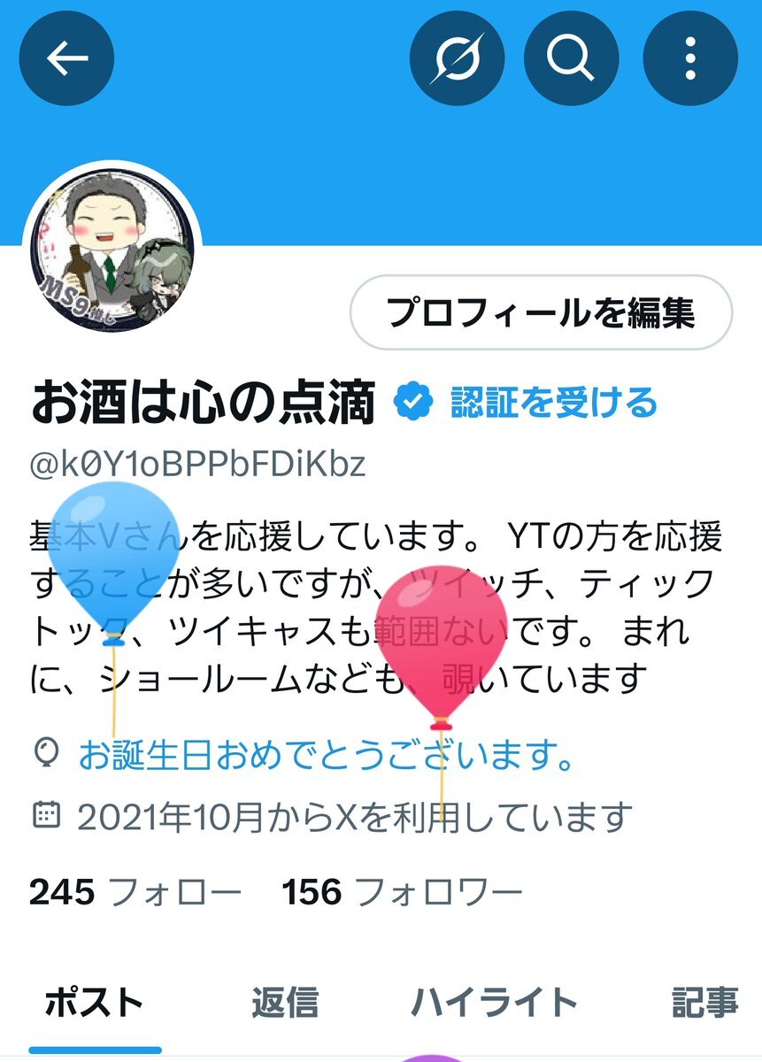Open the 156 フォロワー list
The image size is (762, 1062).
(403, 893)
